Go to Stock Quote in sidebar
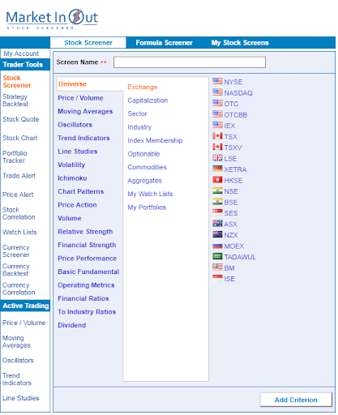 coord(21,119)
